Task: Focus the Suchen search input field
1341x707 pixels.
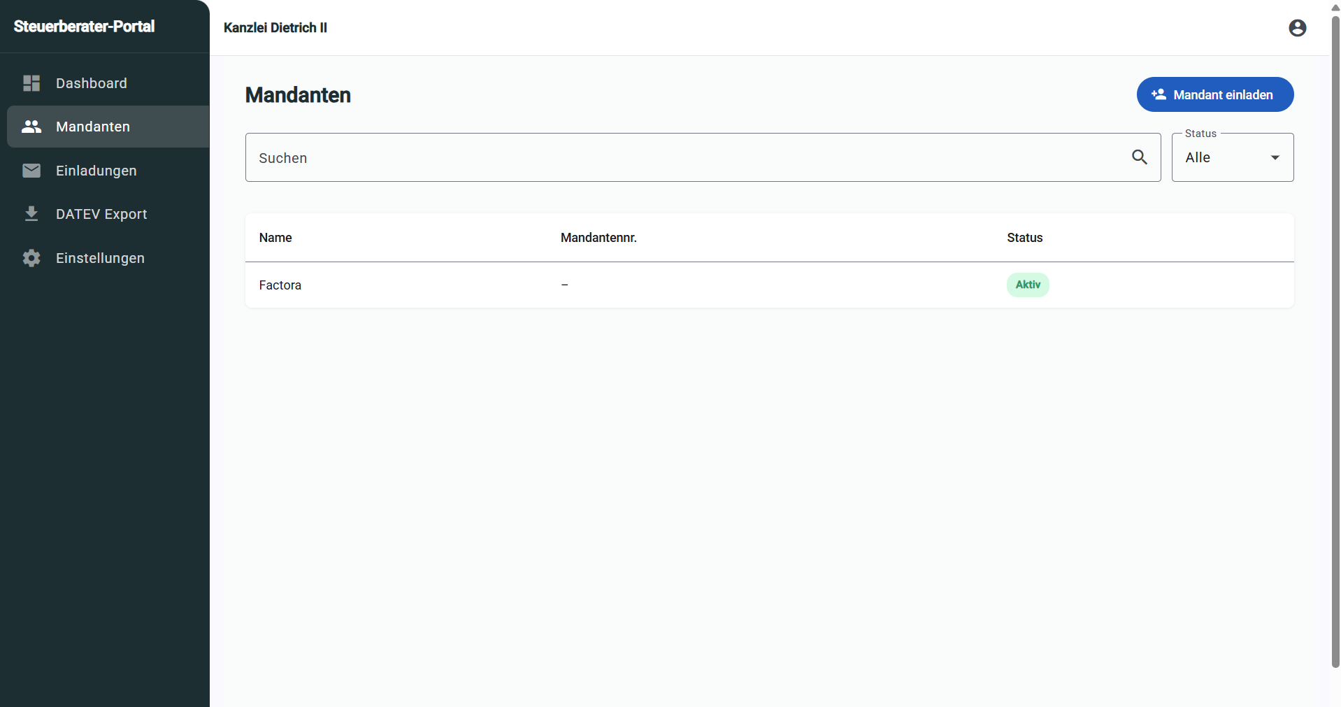Action: click(x=685, y=158)
